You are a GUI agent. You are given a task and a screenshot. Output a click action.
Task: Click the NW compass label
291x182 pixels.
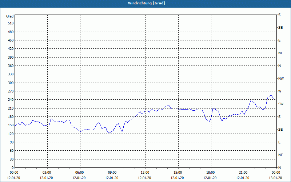pos(281,79)
